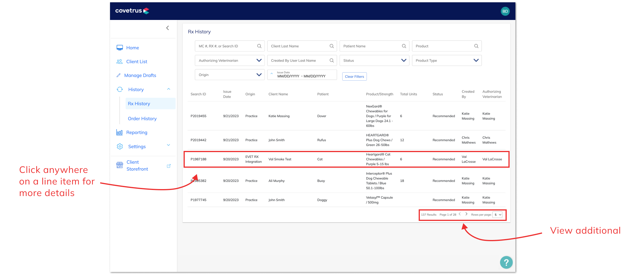Open Client Storefront external link icon
This screenshot has width=637, height=277.
pyautogui.click(x=169, y=166)
